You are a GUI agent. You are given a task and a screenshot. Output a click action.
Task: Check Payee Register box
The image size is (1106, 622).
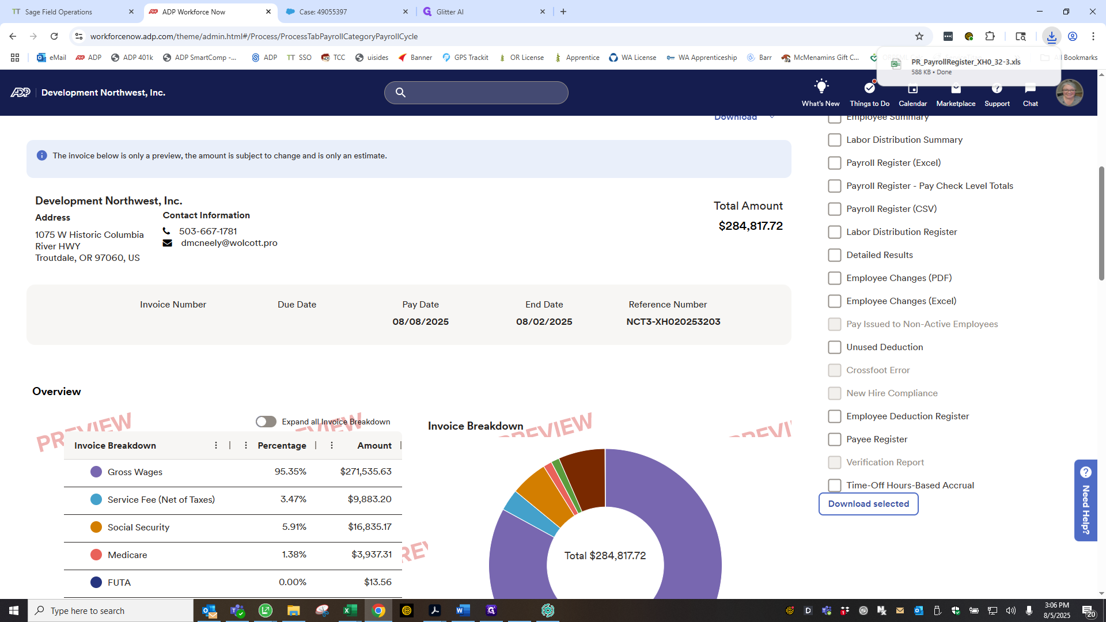[x=834, y=439]
